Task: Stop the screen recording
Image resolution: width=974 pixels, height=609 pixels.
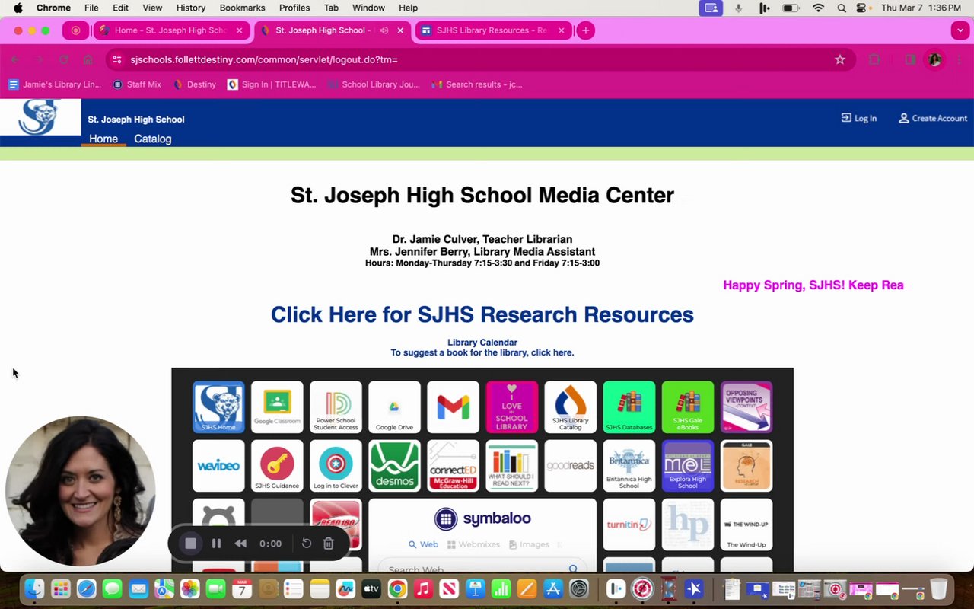Action: pyautogui.click(x=191, y=543)
